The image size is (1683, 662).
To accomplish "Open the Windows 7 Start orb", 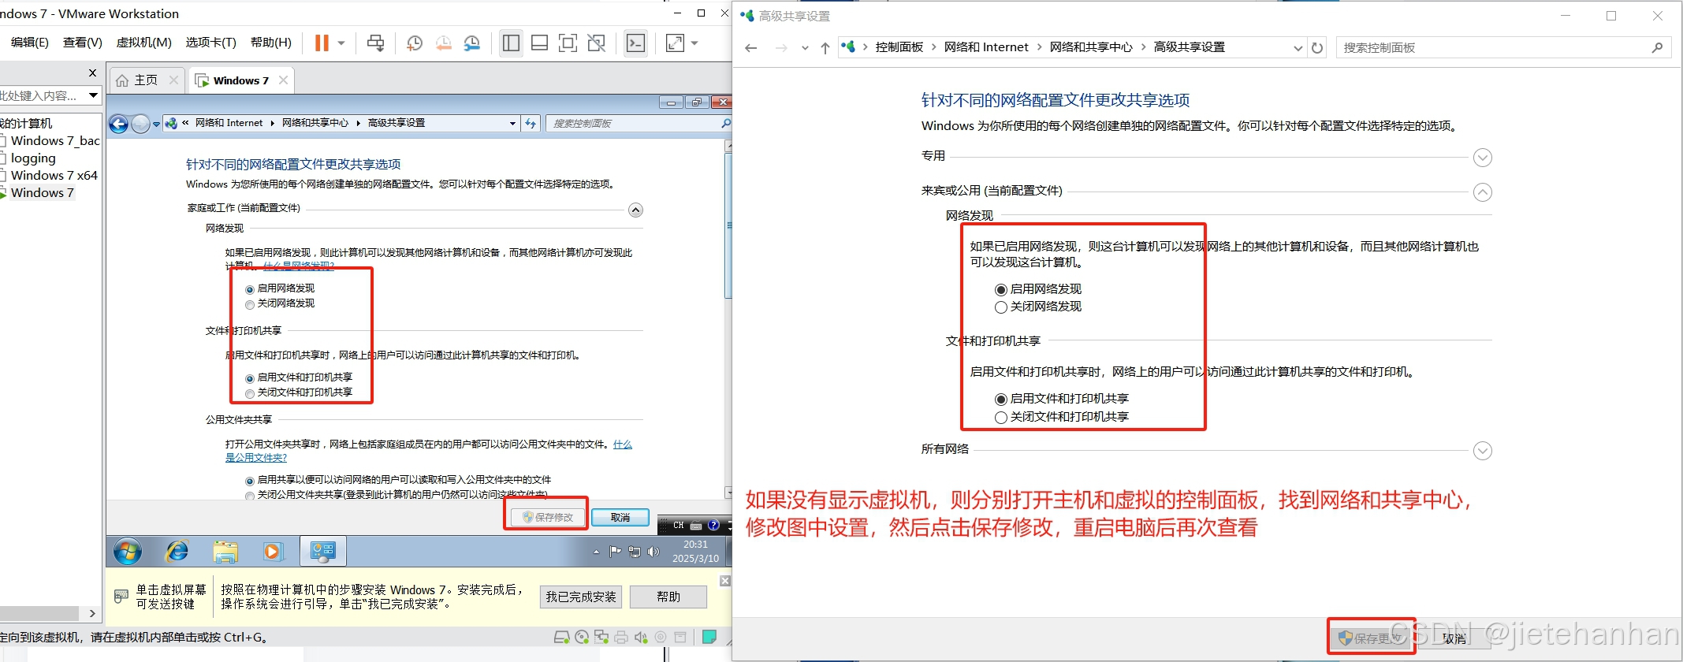I will (128, 551).
